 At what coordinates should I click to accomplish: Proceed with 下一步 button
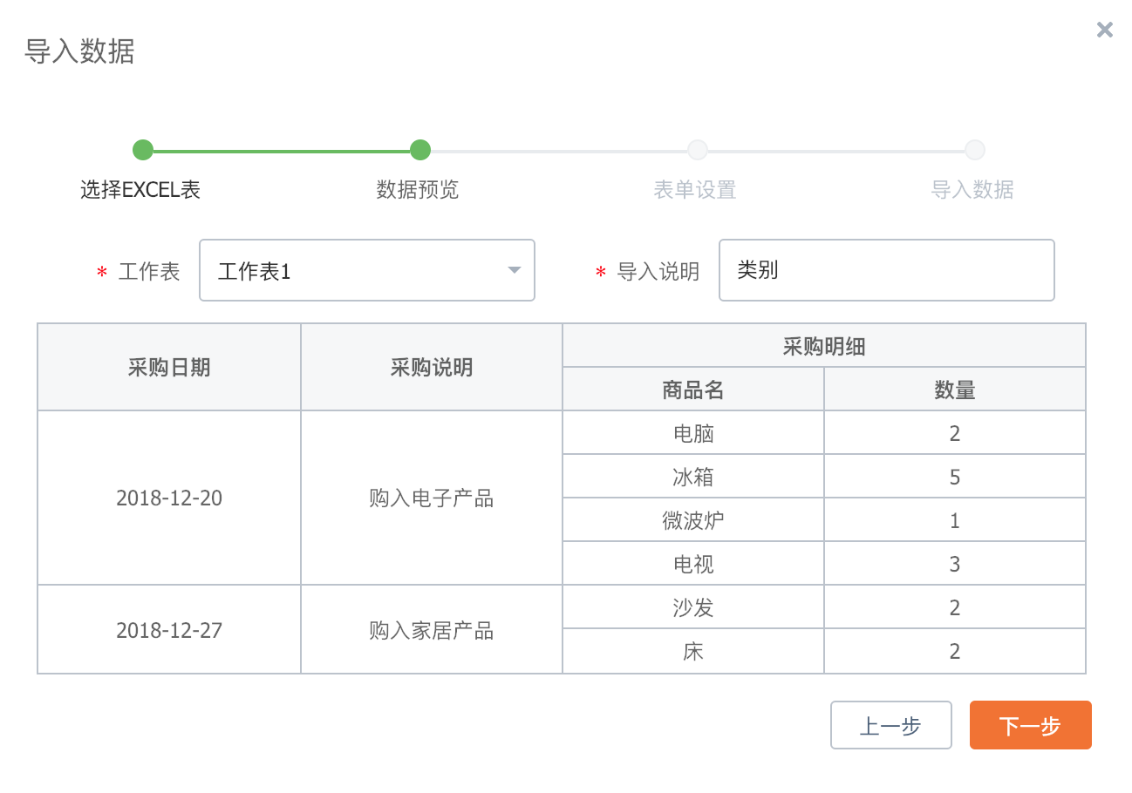(x=1030, y=725)
